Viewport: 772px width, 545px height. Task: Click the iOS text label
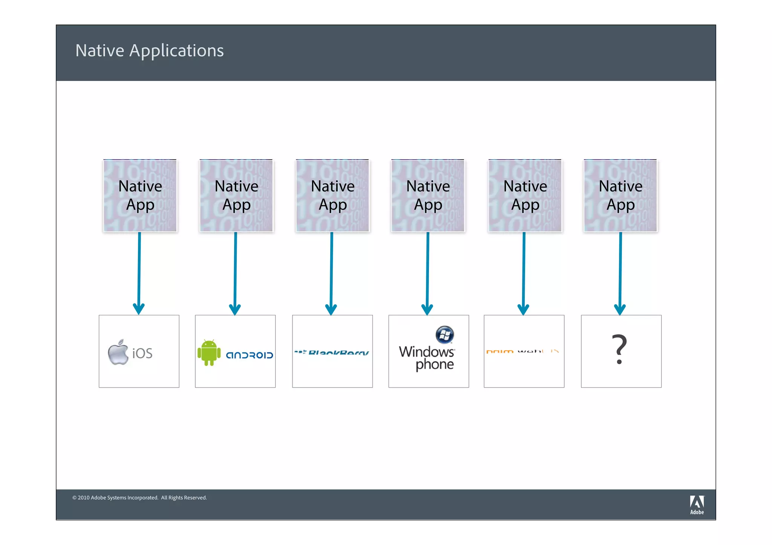coord(142,353)
